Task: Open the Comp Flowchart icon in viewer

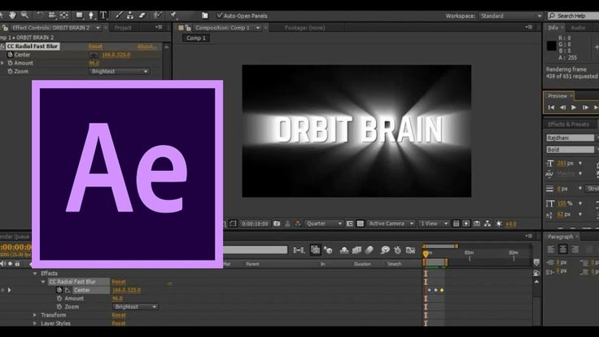Action: [488, 224]
